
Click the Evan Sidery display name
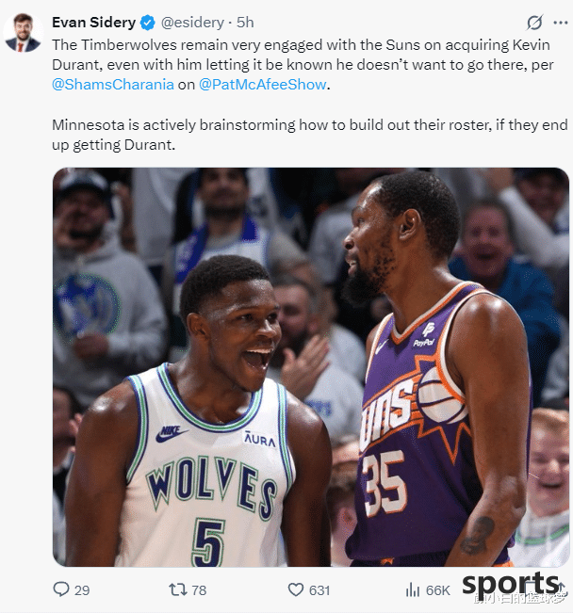[94, 23]
